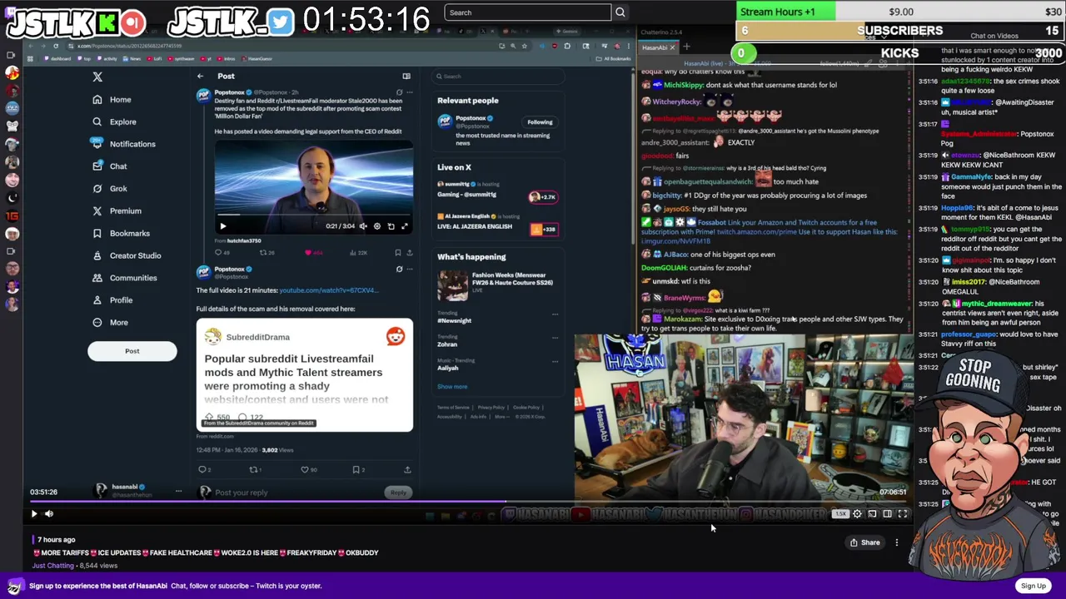Open three-dot menu on first Popstonox post
Image resolution: width=1066 pixels, height=599 pixels.
point(409,92)
